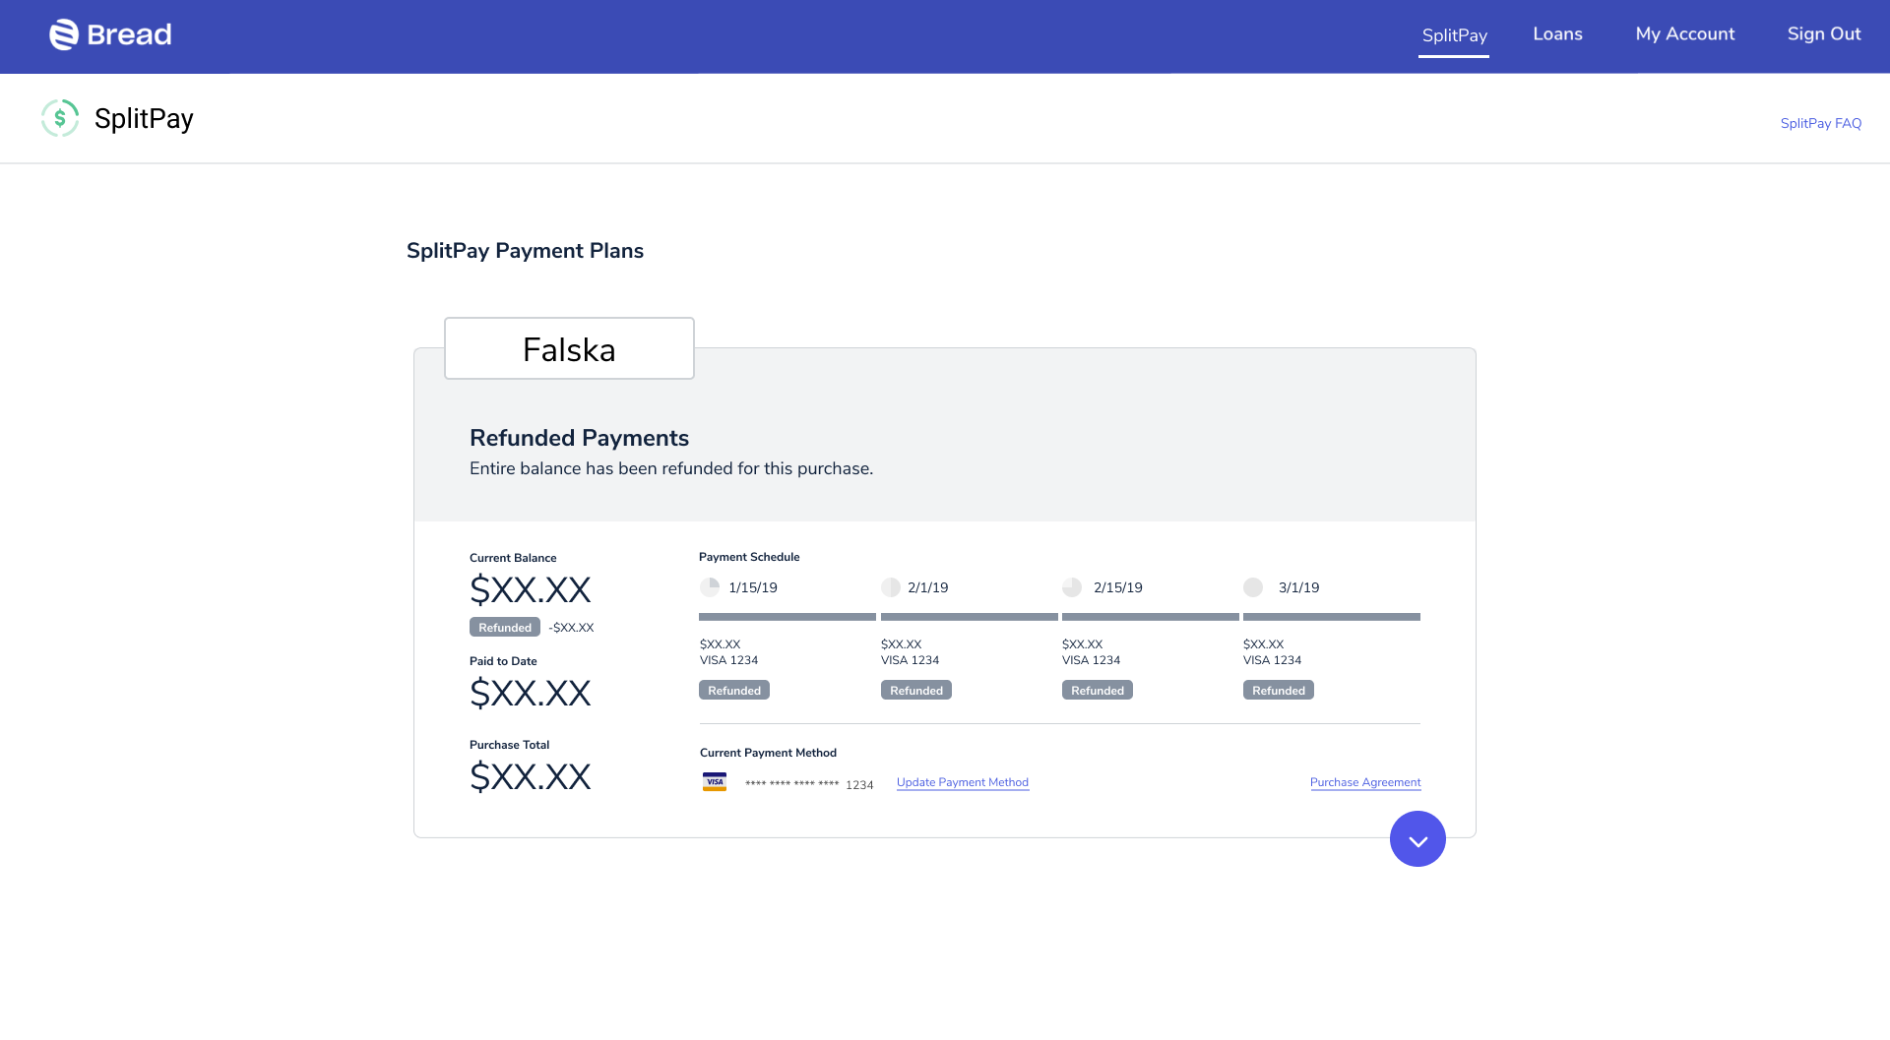The height and width of the screenshot is (1040, 1890).
Task: Click the Purchase Total $XX.XX amount
Action: tap(531, 777)
